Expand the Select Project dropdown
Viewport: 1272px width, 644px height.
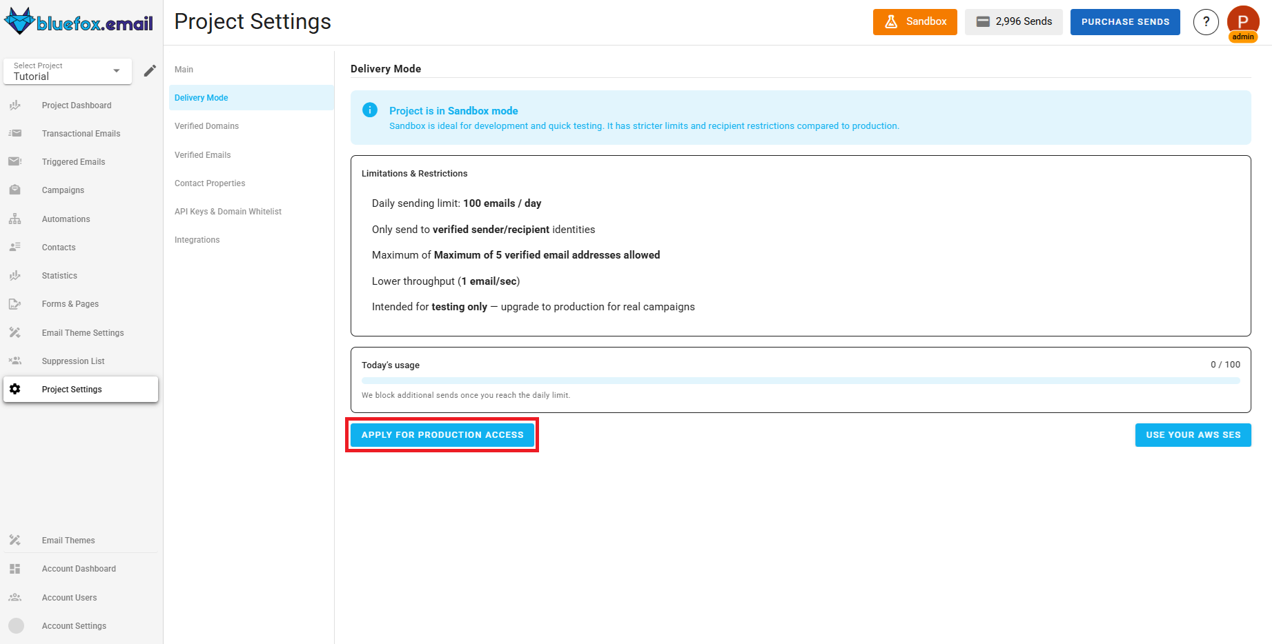tap(67, 71)
